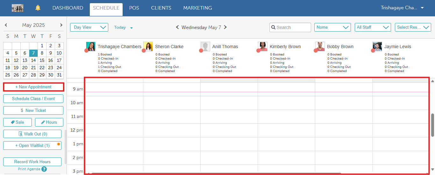Click the calendar vertical scrollbar thumb
Viewport: 435px width, 175px height.
pos(433,125)
